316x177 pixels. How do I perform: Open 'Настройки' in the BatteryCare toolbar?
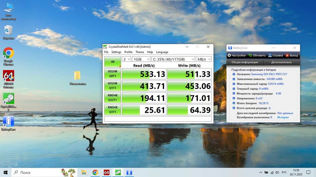tap(237, 55)
